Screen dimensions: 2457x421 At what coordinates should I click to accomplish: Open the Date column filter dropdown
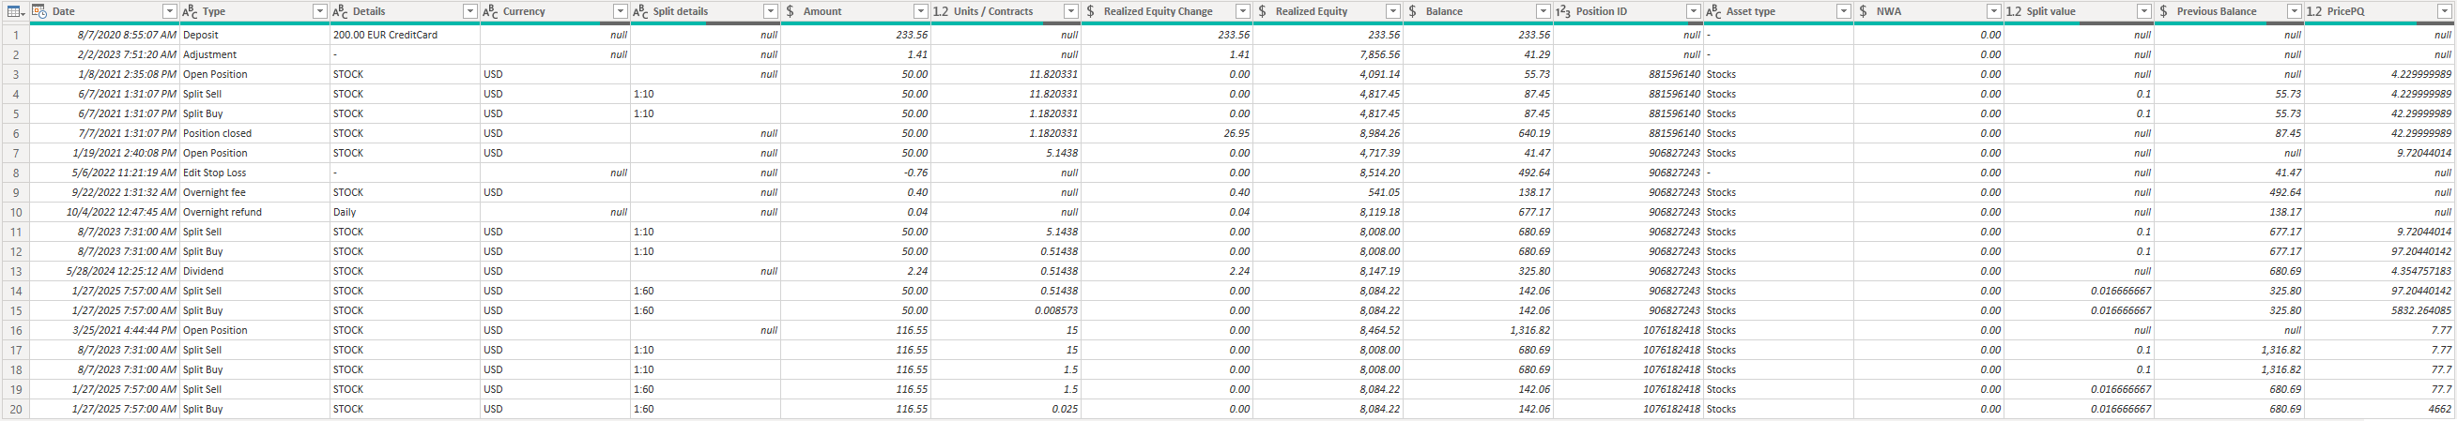[170, 11]
